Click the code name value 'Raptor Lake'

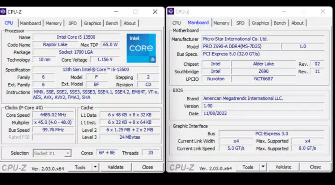pos(55,44)
